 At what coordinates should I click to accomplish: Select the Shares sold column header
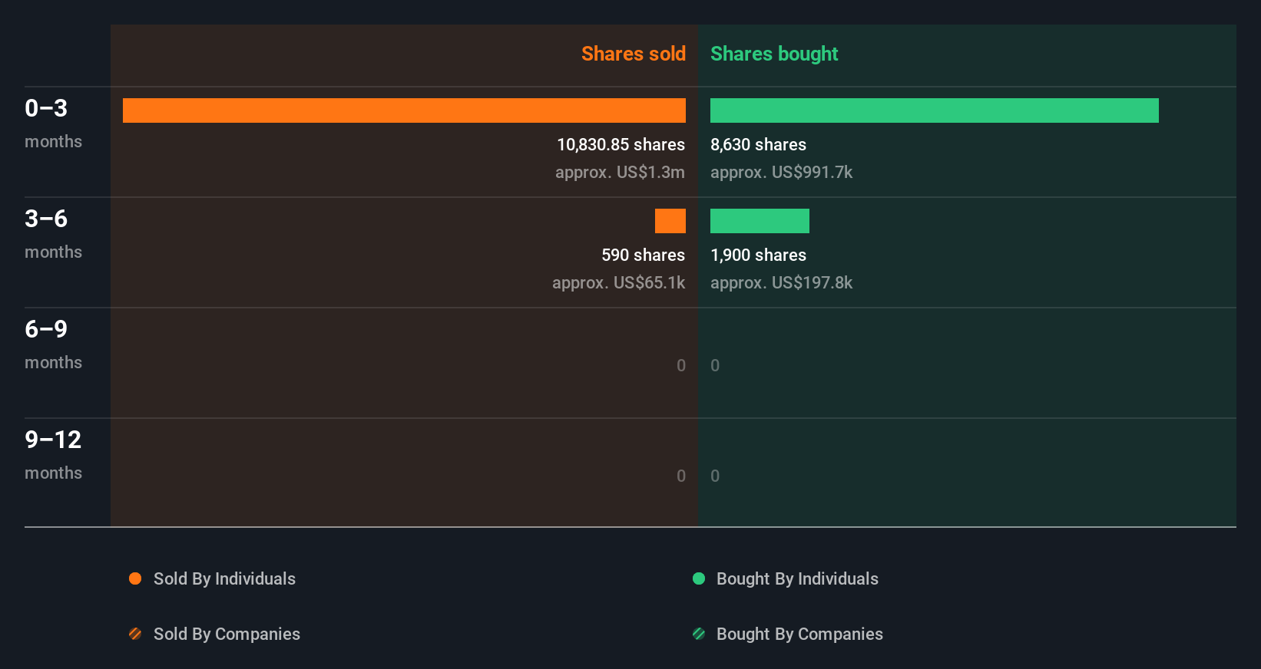coord(634,54)
